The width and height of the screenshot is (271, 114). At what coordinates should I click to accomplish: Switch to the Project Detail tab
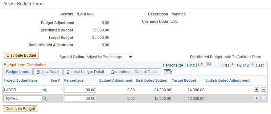click(x=48, y=72)
